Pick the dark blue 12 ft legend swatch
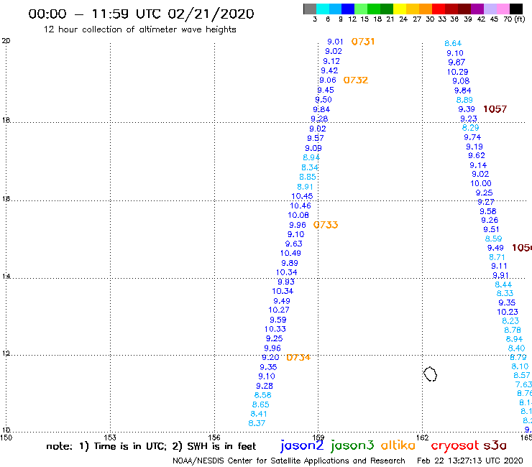This screenshot has height=467, width=532. click(348, 9)
